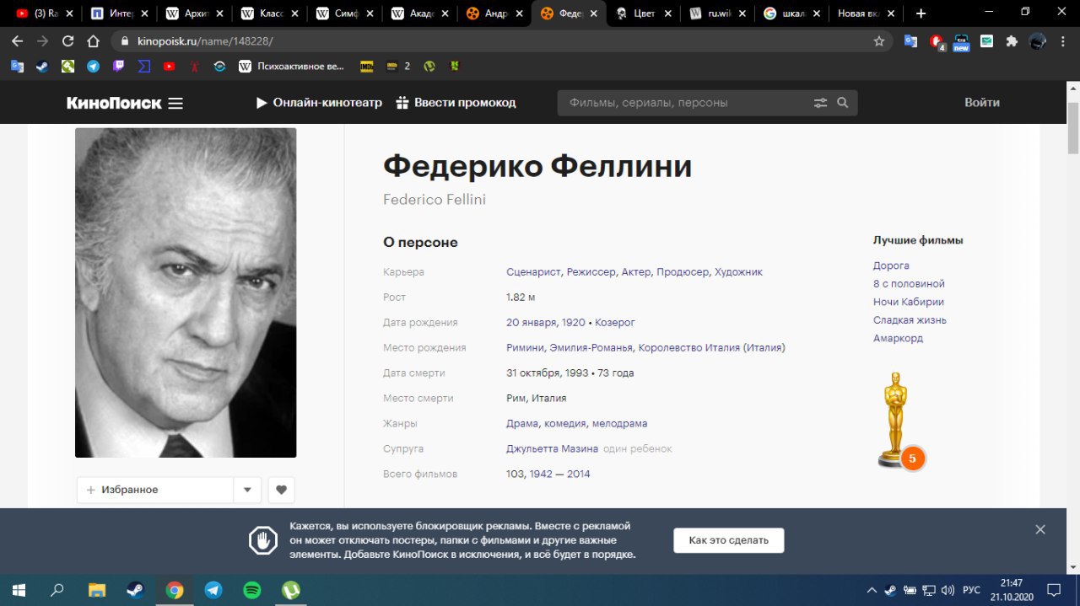The image size is (1080, 606).
Task: Open Джульетта Мазина spouse link
Action: 552,449
